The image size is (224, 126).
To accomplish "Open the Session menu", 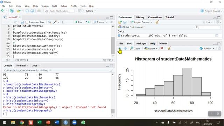I will pyautogui.click(x=45, y=6).
